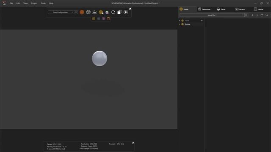Switch to the Appearances tab
The width and height of the screenshot is (271, 152).
pyautogui.click(x=204, y=9)
